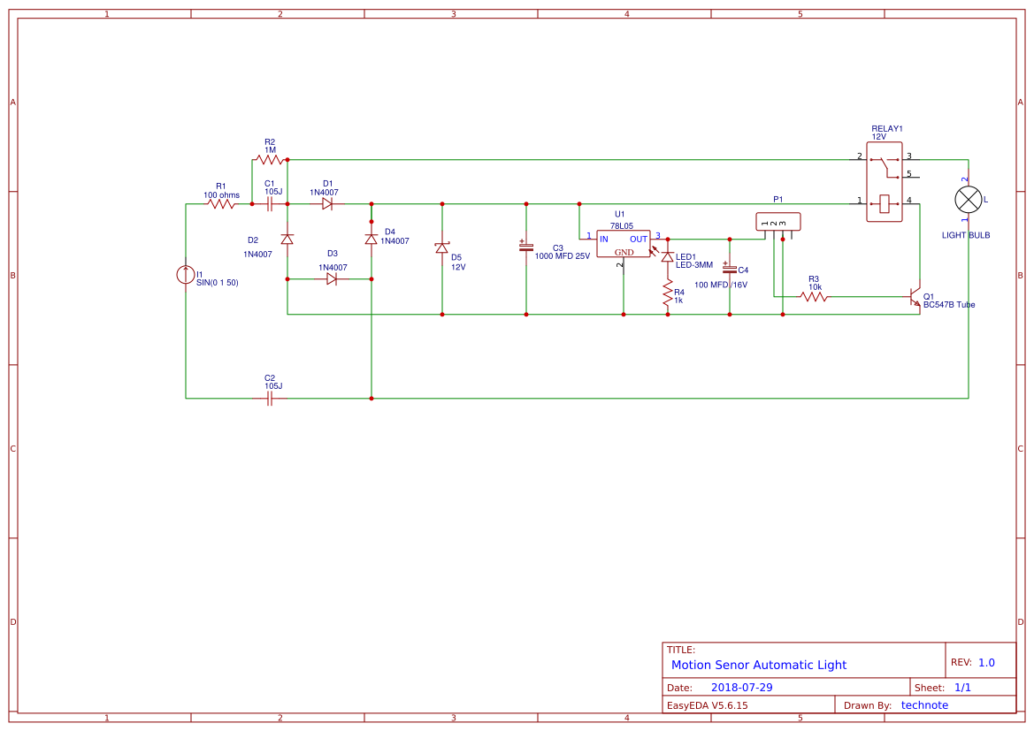This screenshot has height=731, width=1034.
Task: Select the LIGHT BULB lamp symbol
Action: coord(968,200)
